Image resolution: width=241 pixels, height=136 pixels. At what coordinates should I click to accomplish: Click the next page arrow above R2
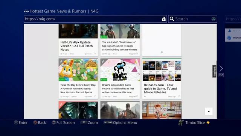[221, 68]
